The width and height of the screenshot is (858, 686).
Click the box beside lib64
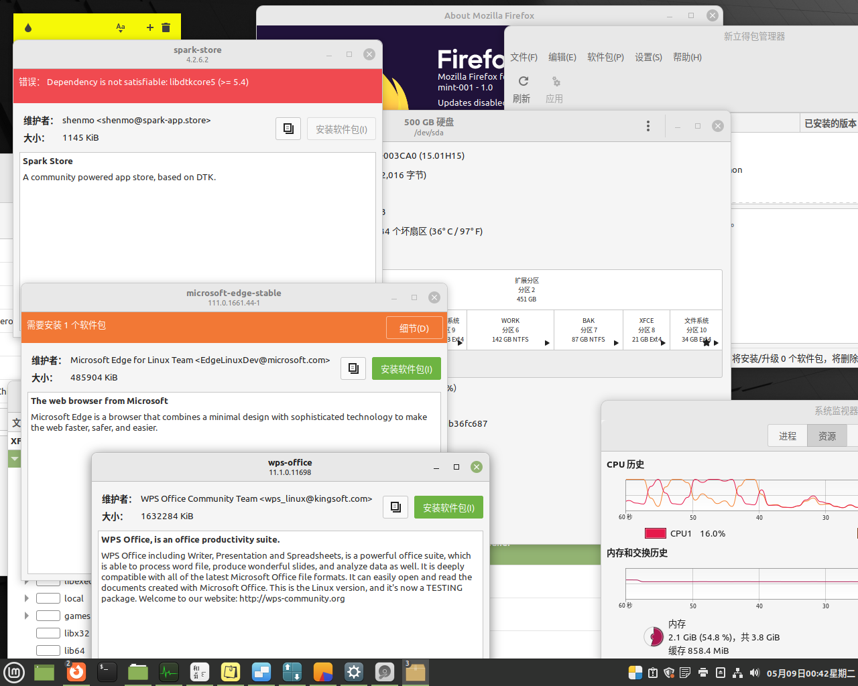48,650
